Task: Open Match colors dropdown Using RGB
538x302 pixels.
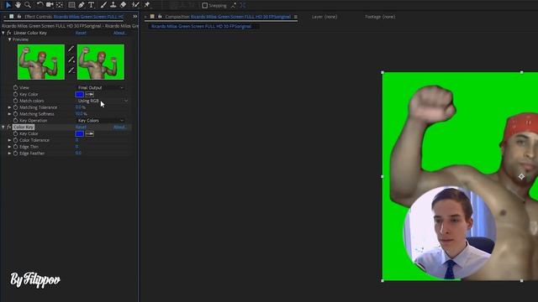Action: click(103, 101)
